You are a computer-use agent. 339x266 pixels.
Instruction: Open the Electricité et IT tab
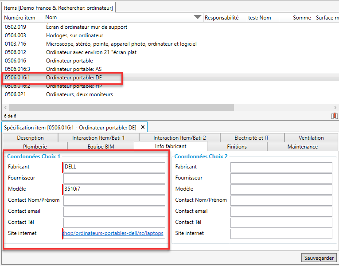coord(252,138)
